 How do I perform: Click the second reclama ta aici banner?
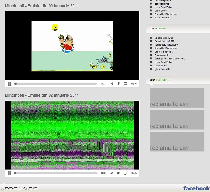pyautogui.click(x=177, y=120)
